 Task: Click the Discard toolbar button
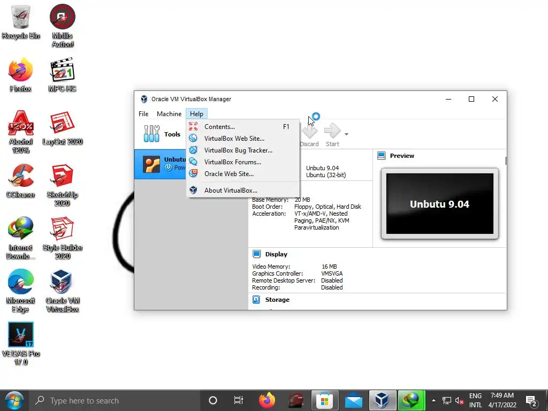309,135
